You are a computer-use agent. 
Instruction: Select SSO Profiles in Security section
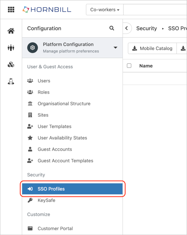[73, 189]
